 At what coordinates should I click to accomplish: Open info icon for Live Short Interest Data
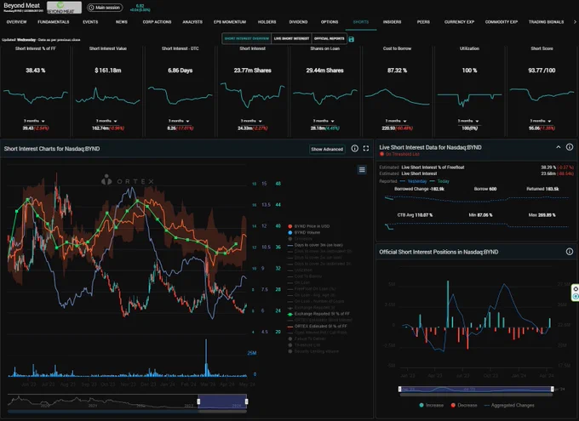coord(570,147)
